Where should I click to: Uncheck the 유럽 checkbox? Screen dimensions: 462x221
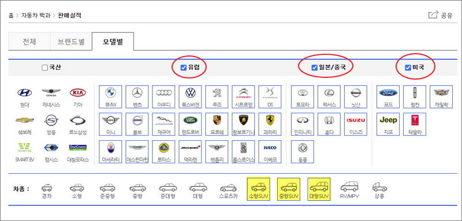[183, 68]
